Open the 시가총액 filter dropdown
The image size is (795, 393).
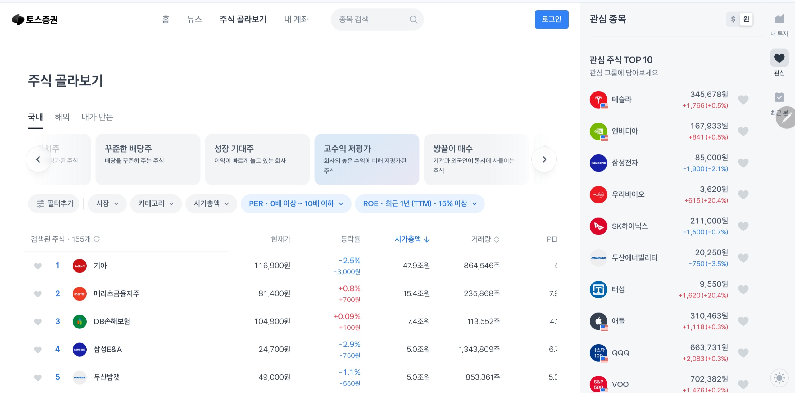211,203
